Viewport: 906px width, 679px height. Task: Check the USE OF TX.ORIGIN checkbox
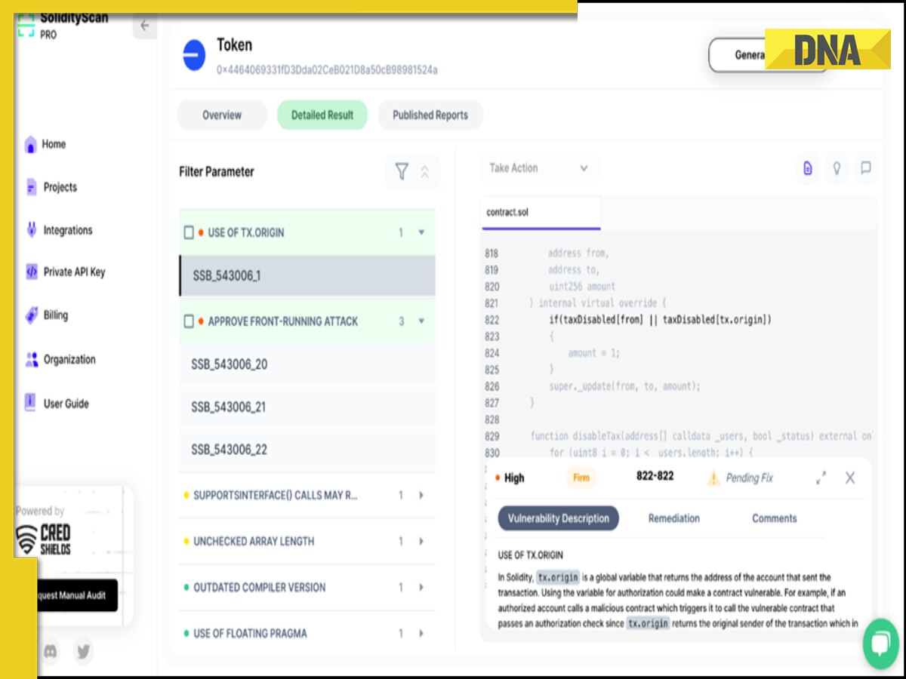(x=189, y=232)
